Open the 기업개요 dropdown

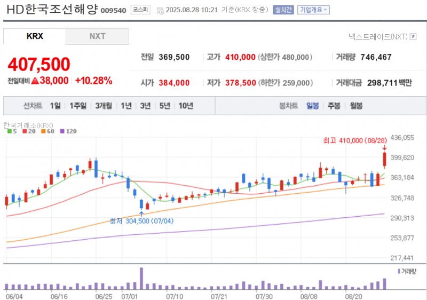point(313,10)
